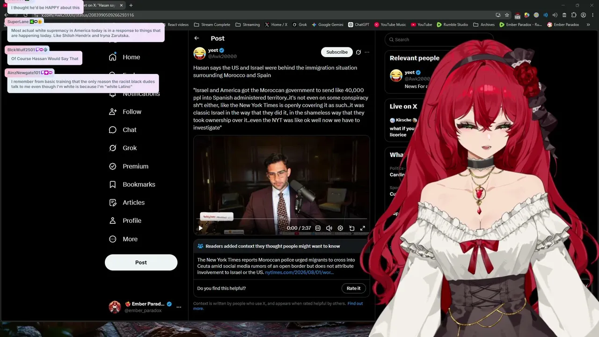Viewport: 599px width, 337px height.
Task: Open Bookmarks in the X sidebar
Action: pyautogui.click(x=132, y=184)
